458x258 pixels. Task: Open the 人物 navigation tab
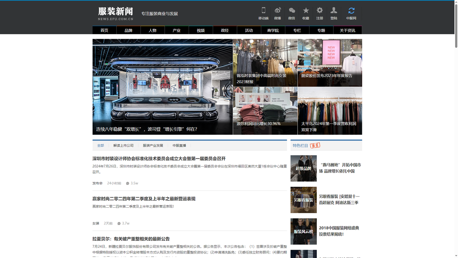(x=153, y=30)
